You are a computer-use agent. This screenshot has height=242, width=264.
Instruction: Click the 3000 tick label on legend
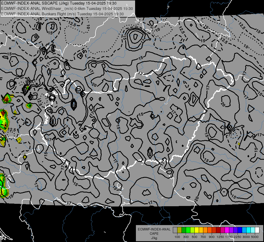(x=246, y=237)
